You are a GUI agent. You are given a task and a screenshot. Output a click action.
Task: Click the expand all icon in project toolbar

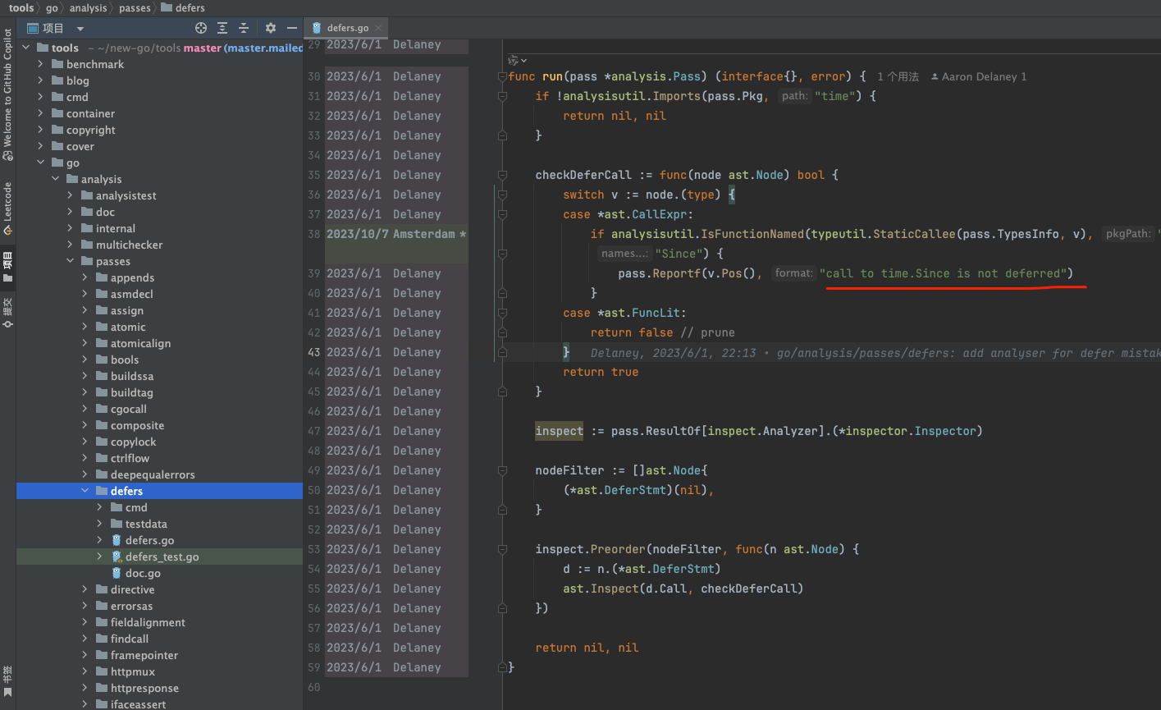point(222,28)
